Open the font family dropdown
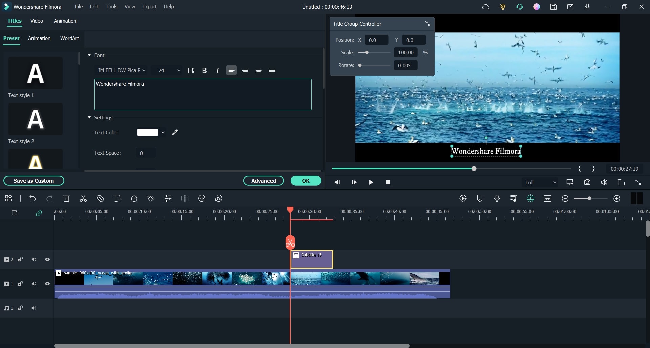The image size is (650, 348). click(122, 70)
